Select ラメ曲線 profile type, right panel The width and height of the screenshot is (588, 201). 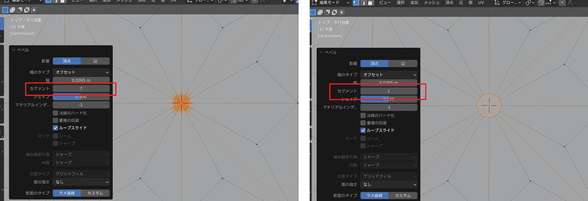374,196
